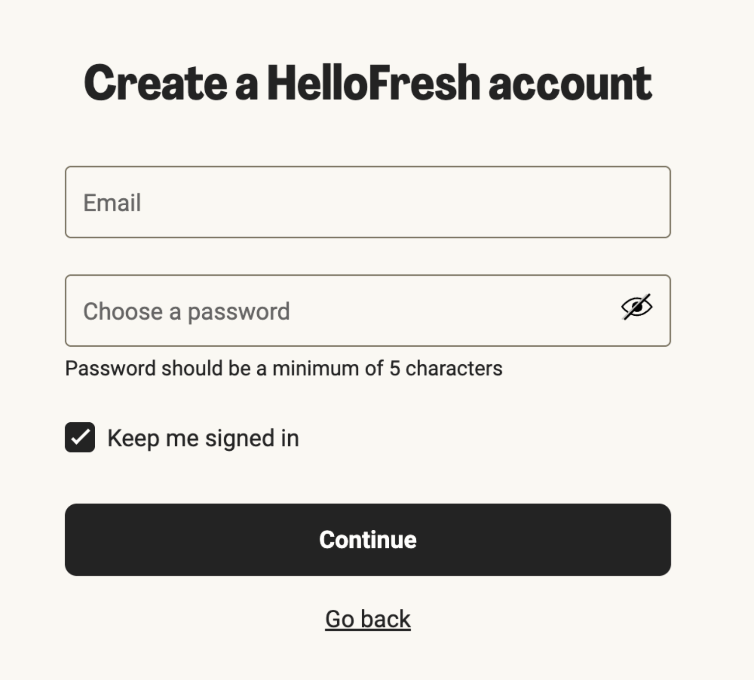
Task: Click into the Email input field
Action: [367, 203]
